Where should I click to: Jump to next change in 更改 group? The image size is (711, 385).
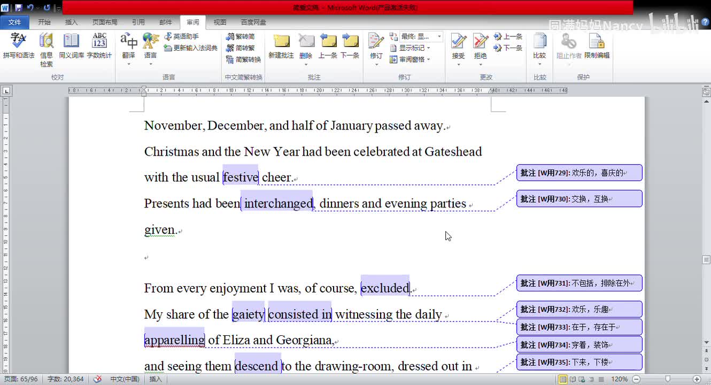pyautogui.click(x=508, y=48)
